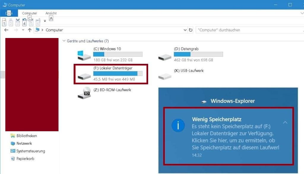Click the text 462 GB frei von 698 GB
Viewport: 304px width, 174px height.
coord(194,60)
